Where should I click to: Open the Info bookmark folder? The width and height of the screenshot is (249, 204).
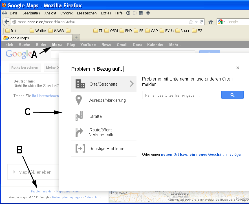[12, 31]
